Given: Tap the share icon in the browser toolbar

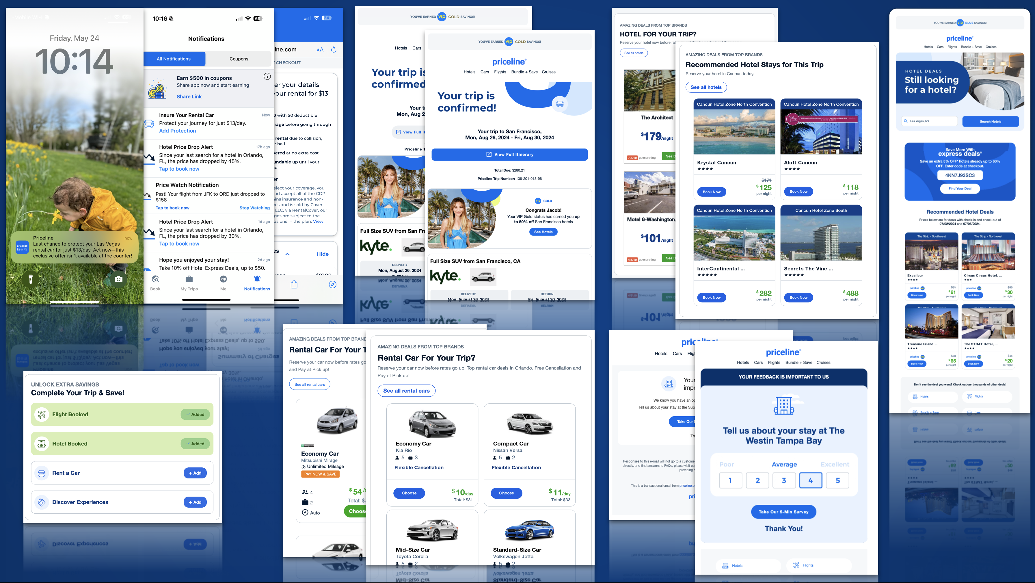Looking at the screenshot, I should point(294,284).
